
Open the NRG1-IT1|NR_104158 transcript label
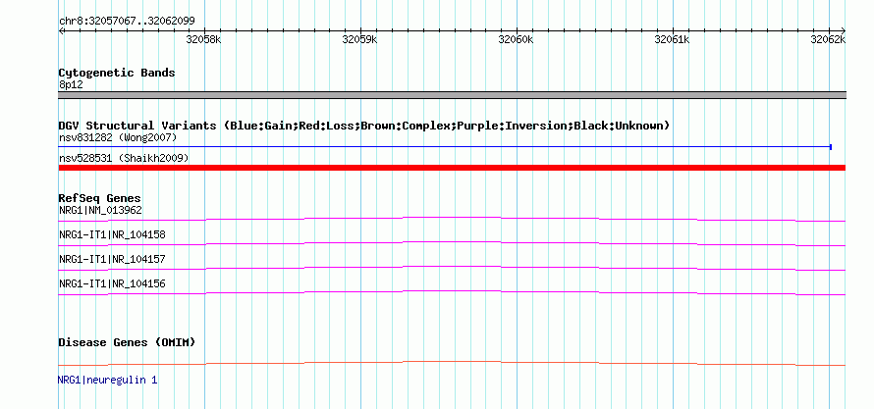pos(112,234)
